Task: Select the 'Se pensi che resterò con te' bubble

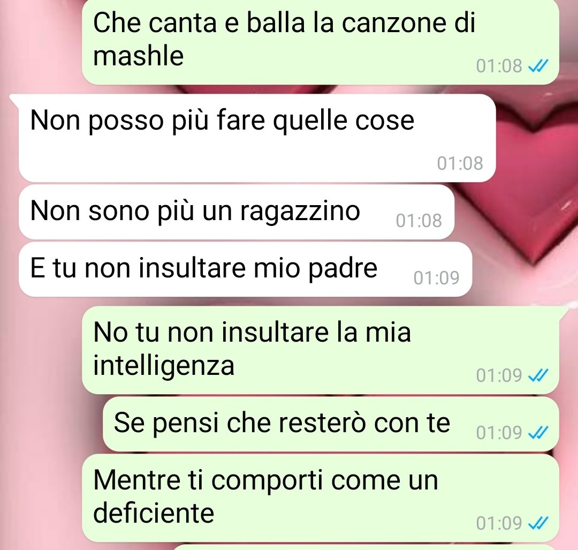Action: pos(331,424)
